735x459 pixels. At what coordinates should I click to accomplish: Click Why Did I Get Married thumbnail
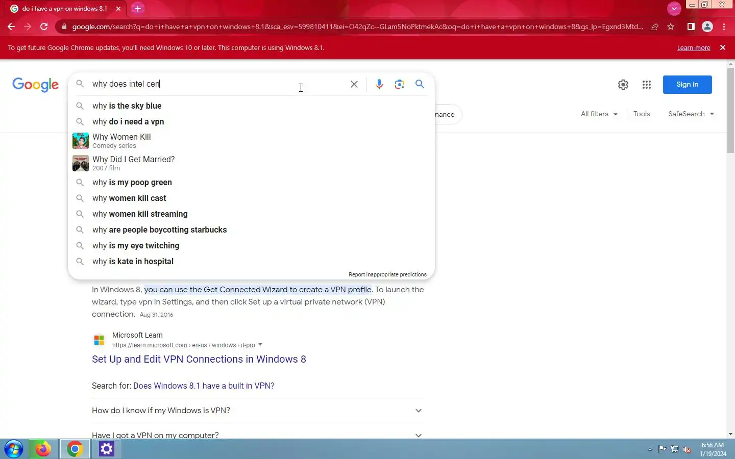pos(81,163)
